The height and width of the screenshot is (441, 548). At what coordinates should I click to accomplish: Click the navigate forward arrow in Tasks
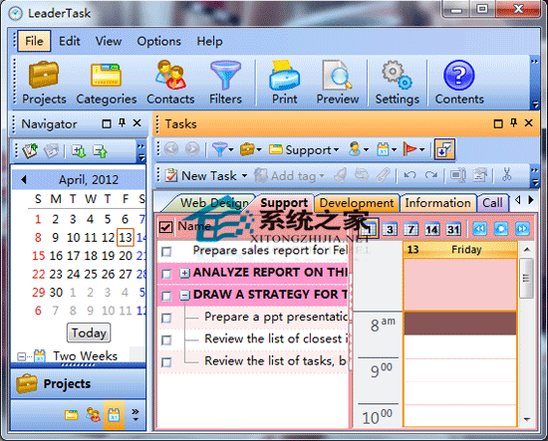coord(192,149)
